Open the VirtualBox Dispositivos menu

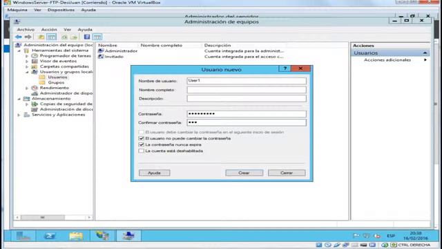point(61,10)
